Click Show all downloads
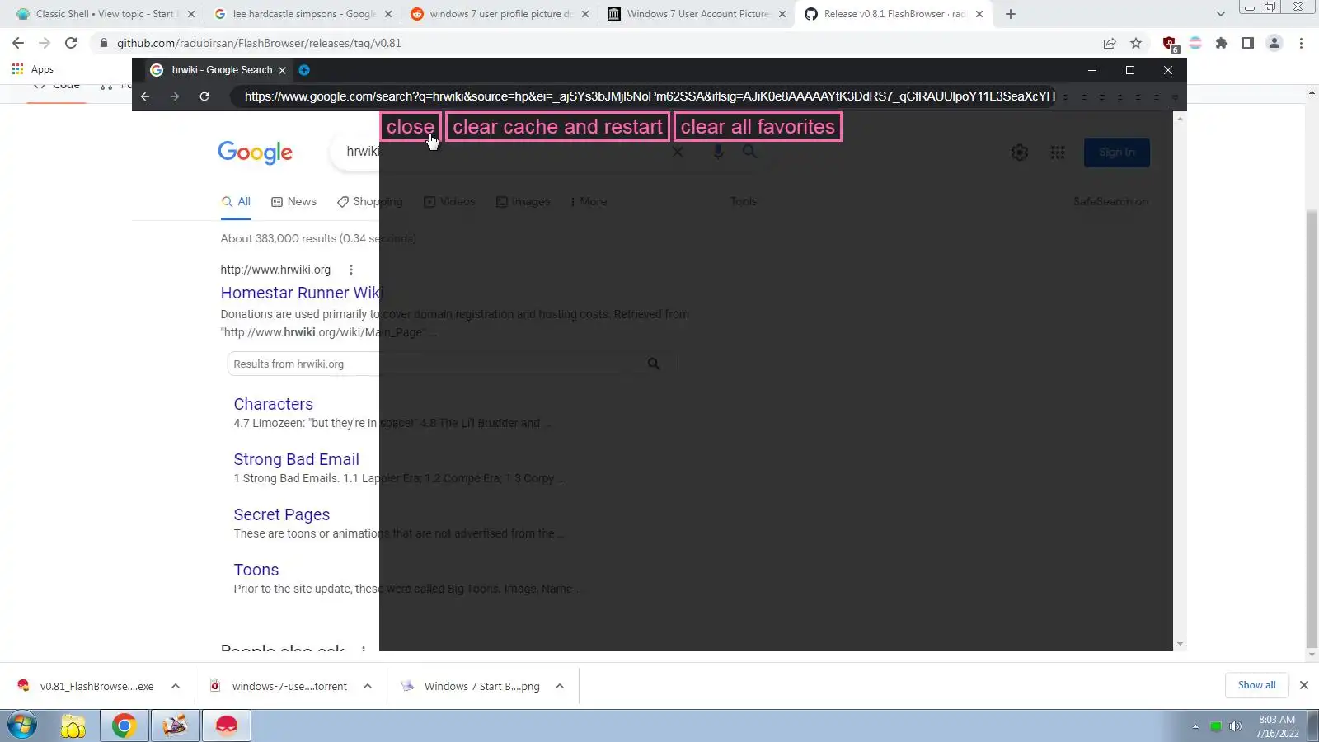Screen dimensions: 1319x742 (x=1256, y=685)
